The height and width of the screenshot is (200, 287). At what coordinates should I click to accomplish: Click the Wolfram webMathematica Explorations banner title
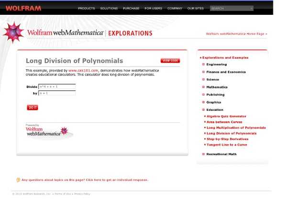click(90, 33)
